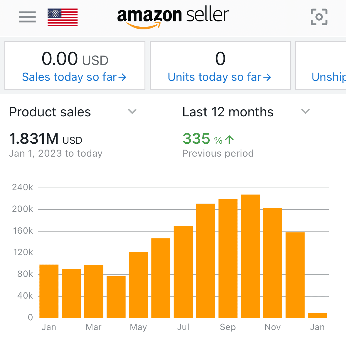The height and width of the screenshot is (340, 346).
Task: Select the tallest October sales bar
Action: (x=250, y=256)
